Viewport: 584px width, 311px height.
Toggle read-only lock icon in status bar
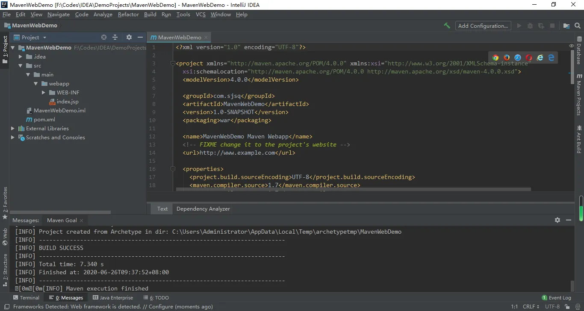568,306
